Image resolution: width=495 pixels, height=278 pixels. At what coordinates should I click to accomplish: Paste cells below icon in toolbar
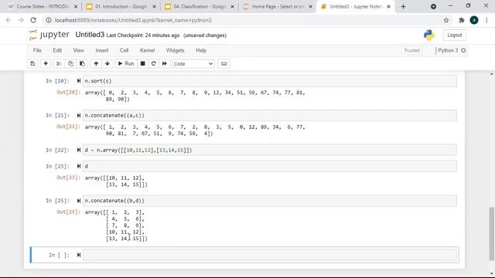(x=82, y=63)
